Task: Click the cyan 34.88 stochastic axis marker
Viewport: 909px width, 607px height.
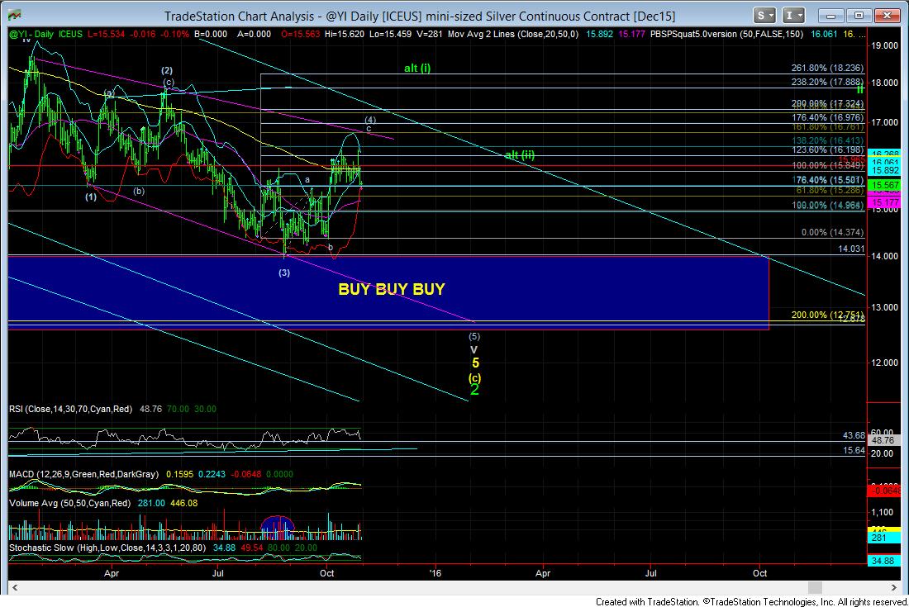Action: coord(885,561)
